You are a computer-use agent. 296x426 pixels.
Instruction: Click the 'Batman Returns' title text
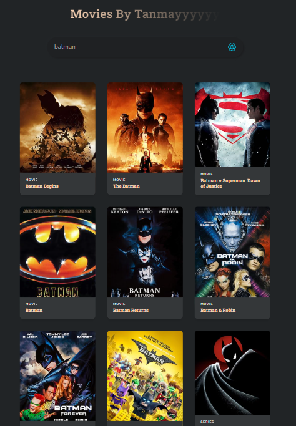click(x=131, y=310)
